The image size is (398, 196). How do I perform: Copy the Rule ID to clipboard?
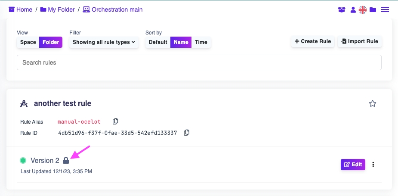click(x=186, y=133)
